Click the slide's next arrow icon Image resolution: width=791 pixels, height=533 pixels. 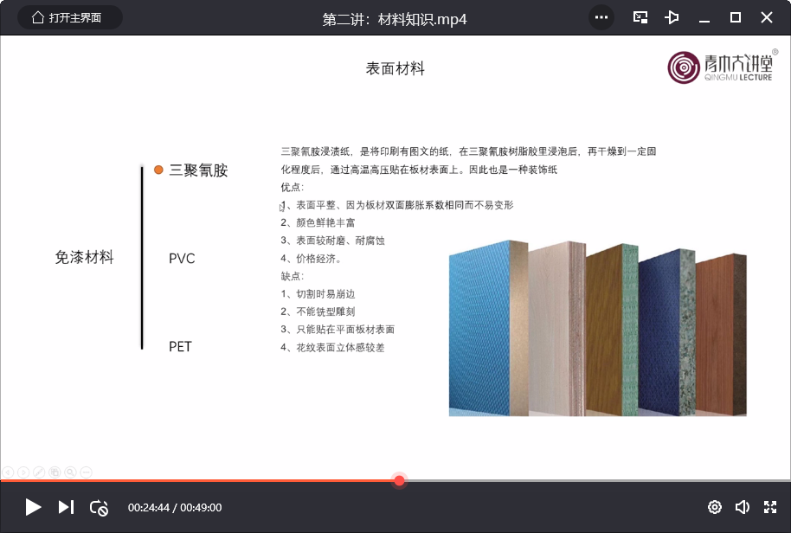[24, 472]
